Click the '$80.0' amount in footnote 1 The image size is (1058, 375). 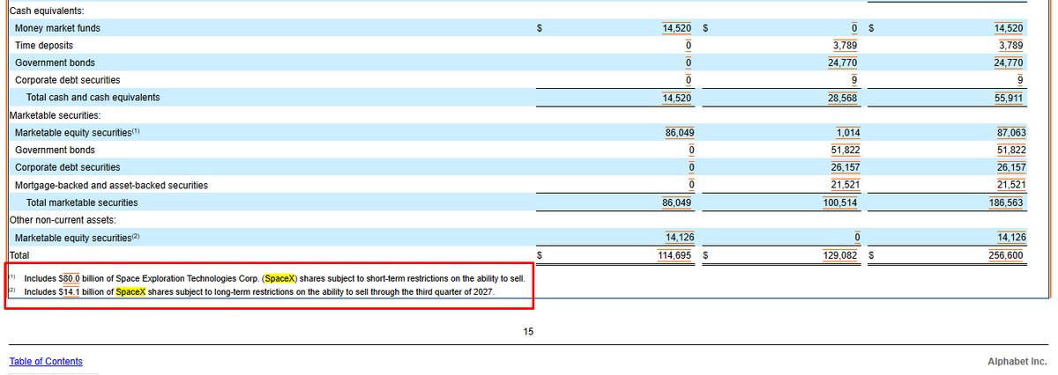tap(69, 277)
